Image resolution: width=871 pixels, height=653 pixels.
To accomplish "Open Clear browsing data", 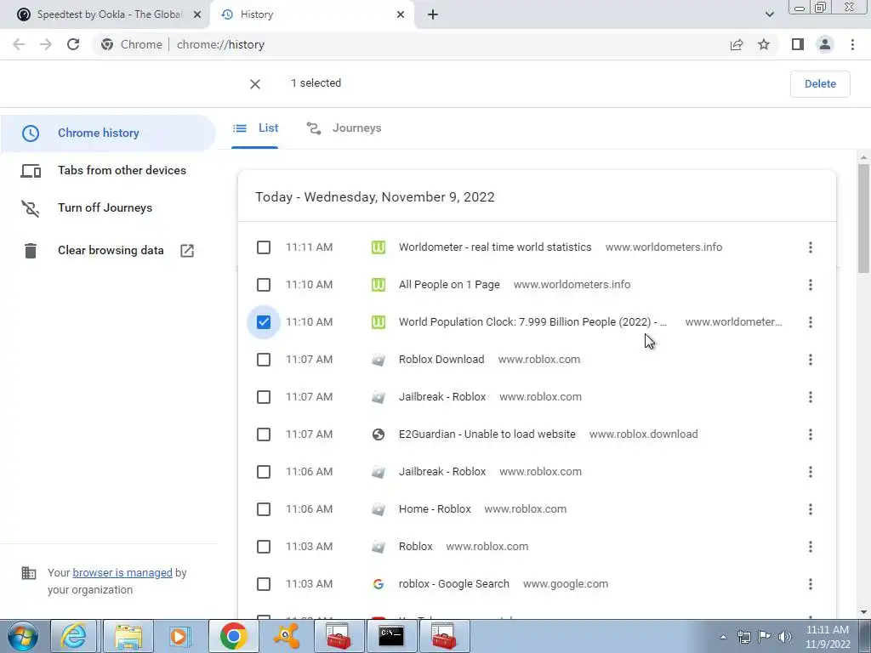I will [108, 251].
